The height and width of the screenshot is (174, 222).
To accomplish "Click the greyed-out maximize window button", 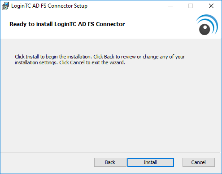I will point(191,6).
